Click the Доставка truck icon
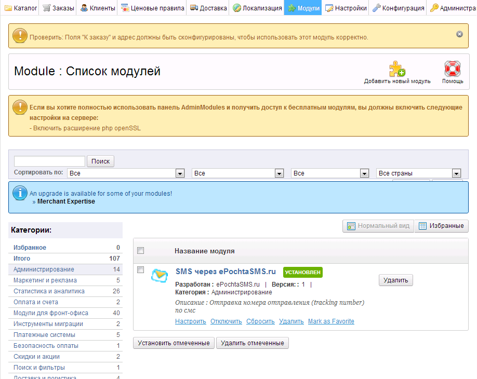Image resolution: width=477 pixels, height=379 pixels. (194, 8)
